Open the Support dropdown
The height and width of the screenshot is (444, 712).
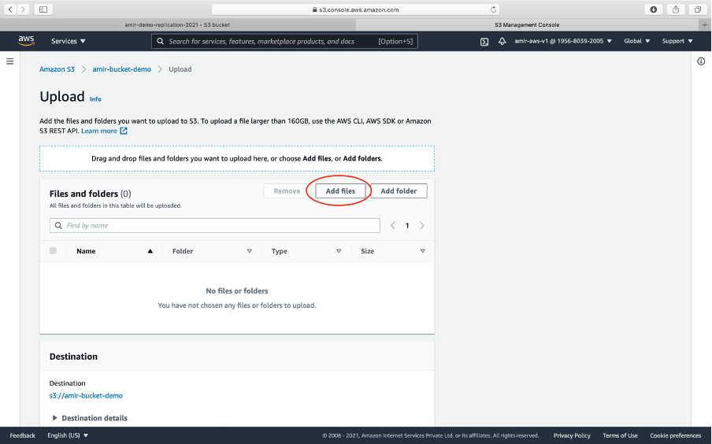pyautogui.click(x=677, y=41)
